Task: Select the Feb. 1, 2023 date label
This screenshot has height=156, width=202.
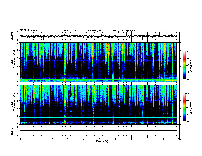Action: [x=71, y=31]
